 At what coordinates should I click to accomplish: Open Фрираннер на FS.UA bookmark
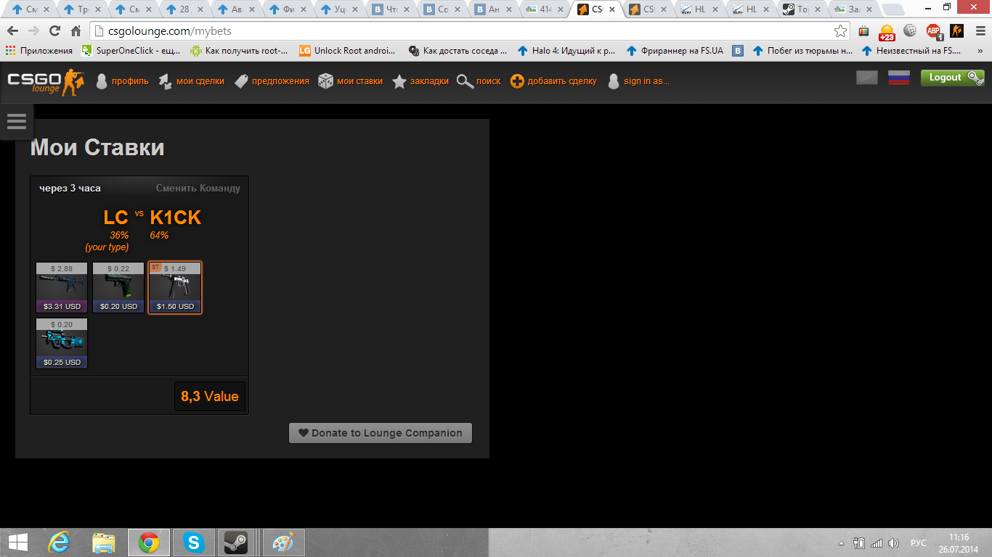[x=675, y=51]
